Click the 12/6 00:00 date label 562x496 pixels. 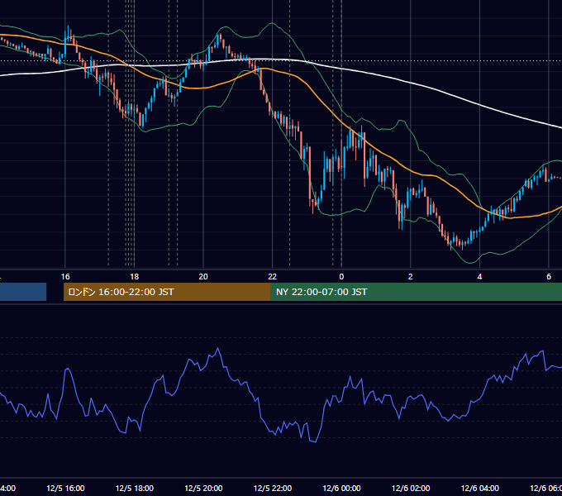pos(341,488)
